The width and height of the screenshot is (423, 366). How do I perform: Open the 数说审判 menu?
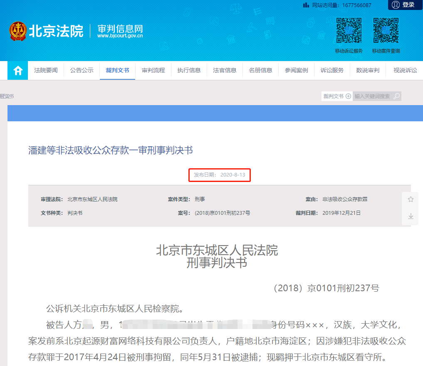[x=368, y=70]
